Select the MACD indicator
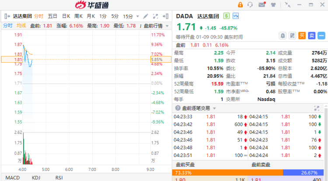 point(13,178)
